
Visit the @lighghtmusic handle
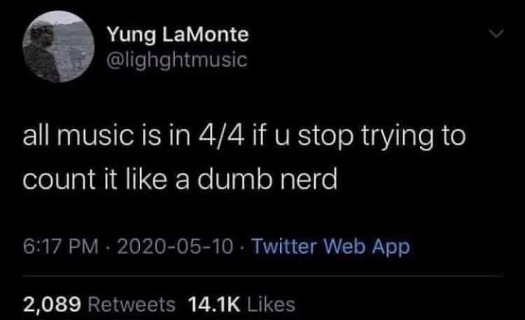(177, 60)
